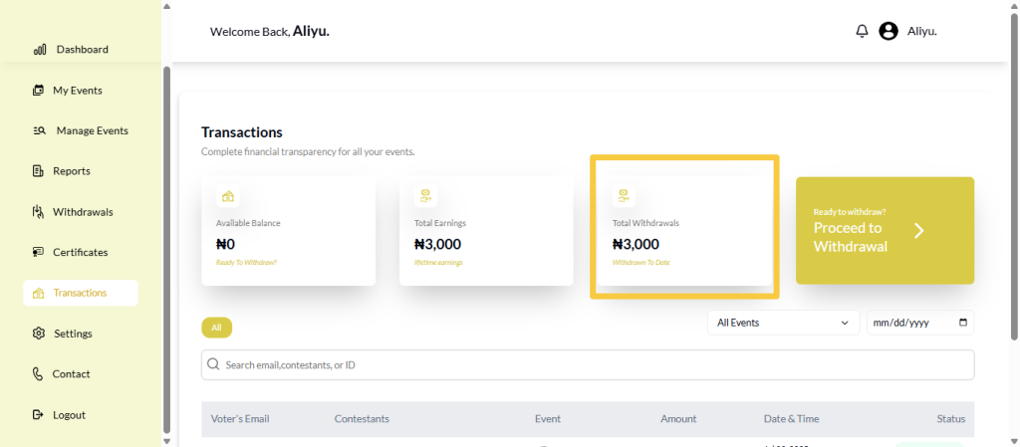The image size is (1020, 447).
Task: Click the calendar icon in date field
Action: [x=962, y=323]
